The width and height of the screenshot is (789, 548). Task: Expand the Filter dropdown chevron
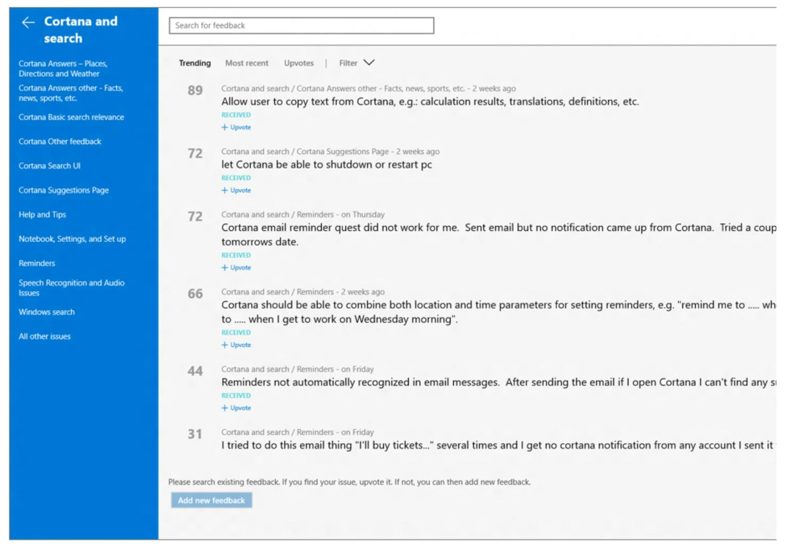[x=369, y=63]
